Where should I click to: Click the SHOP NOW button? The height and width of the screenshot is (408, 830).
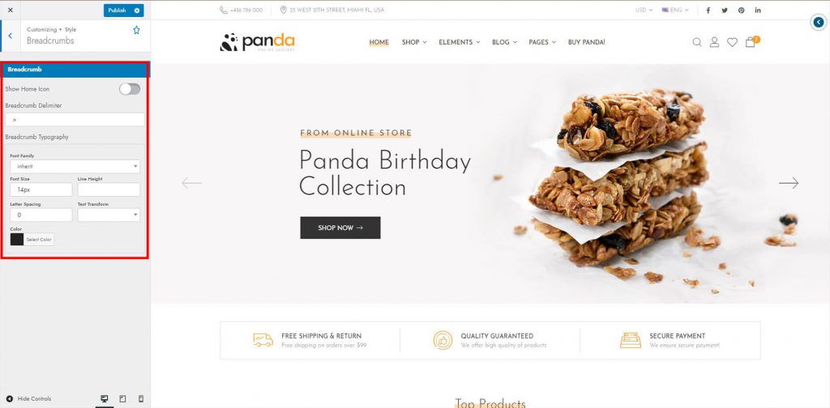(340, 227)
